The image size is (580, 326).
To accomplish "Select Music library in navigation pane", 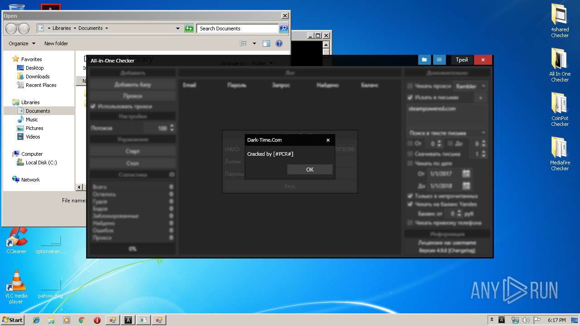I will point(32,120).
